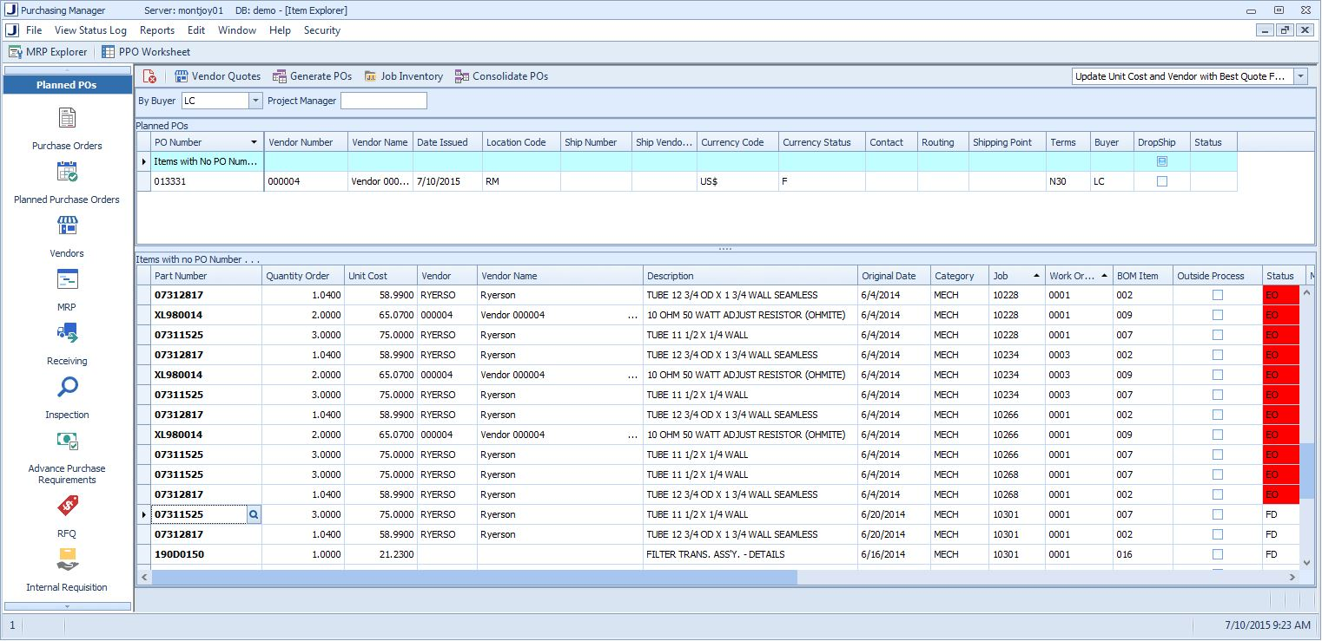Open the Receiving sidebar icon
Screen dimensions: 1322x641
(67, 334)
